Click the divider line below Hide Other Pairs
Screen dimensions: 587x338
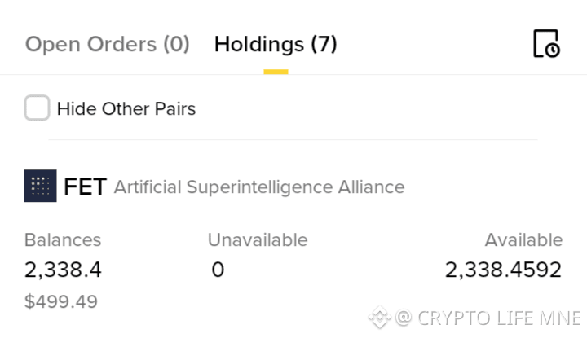293,139
